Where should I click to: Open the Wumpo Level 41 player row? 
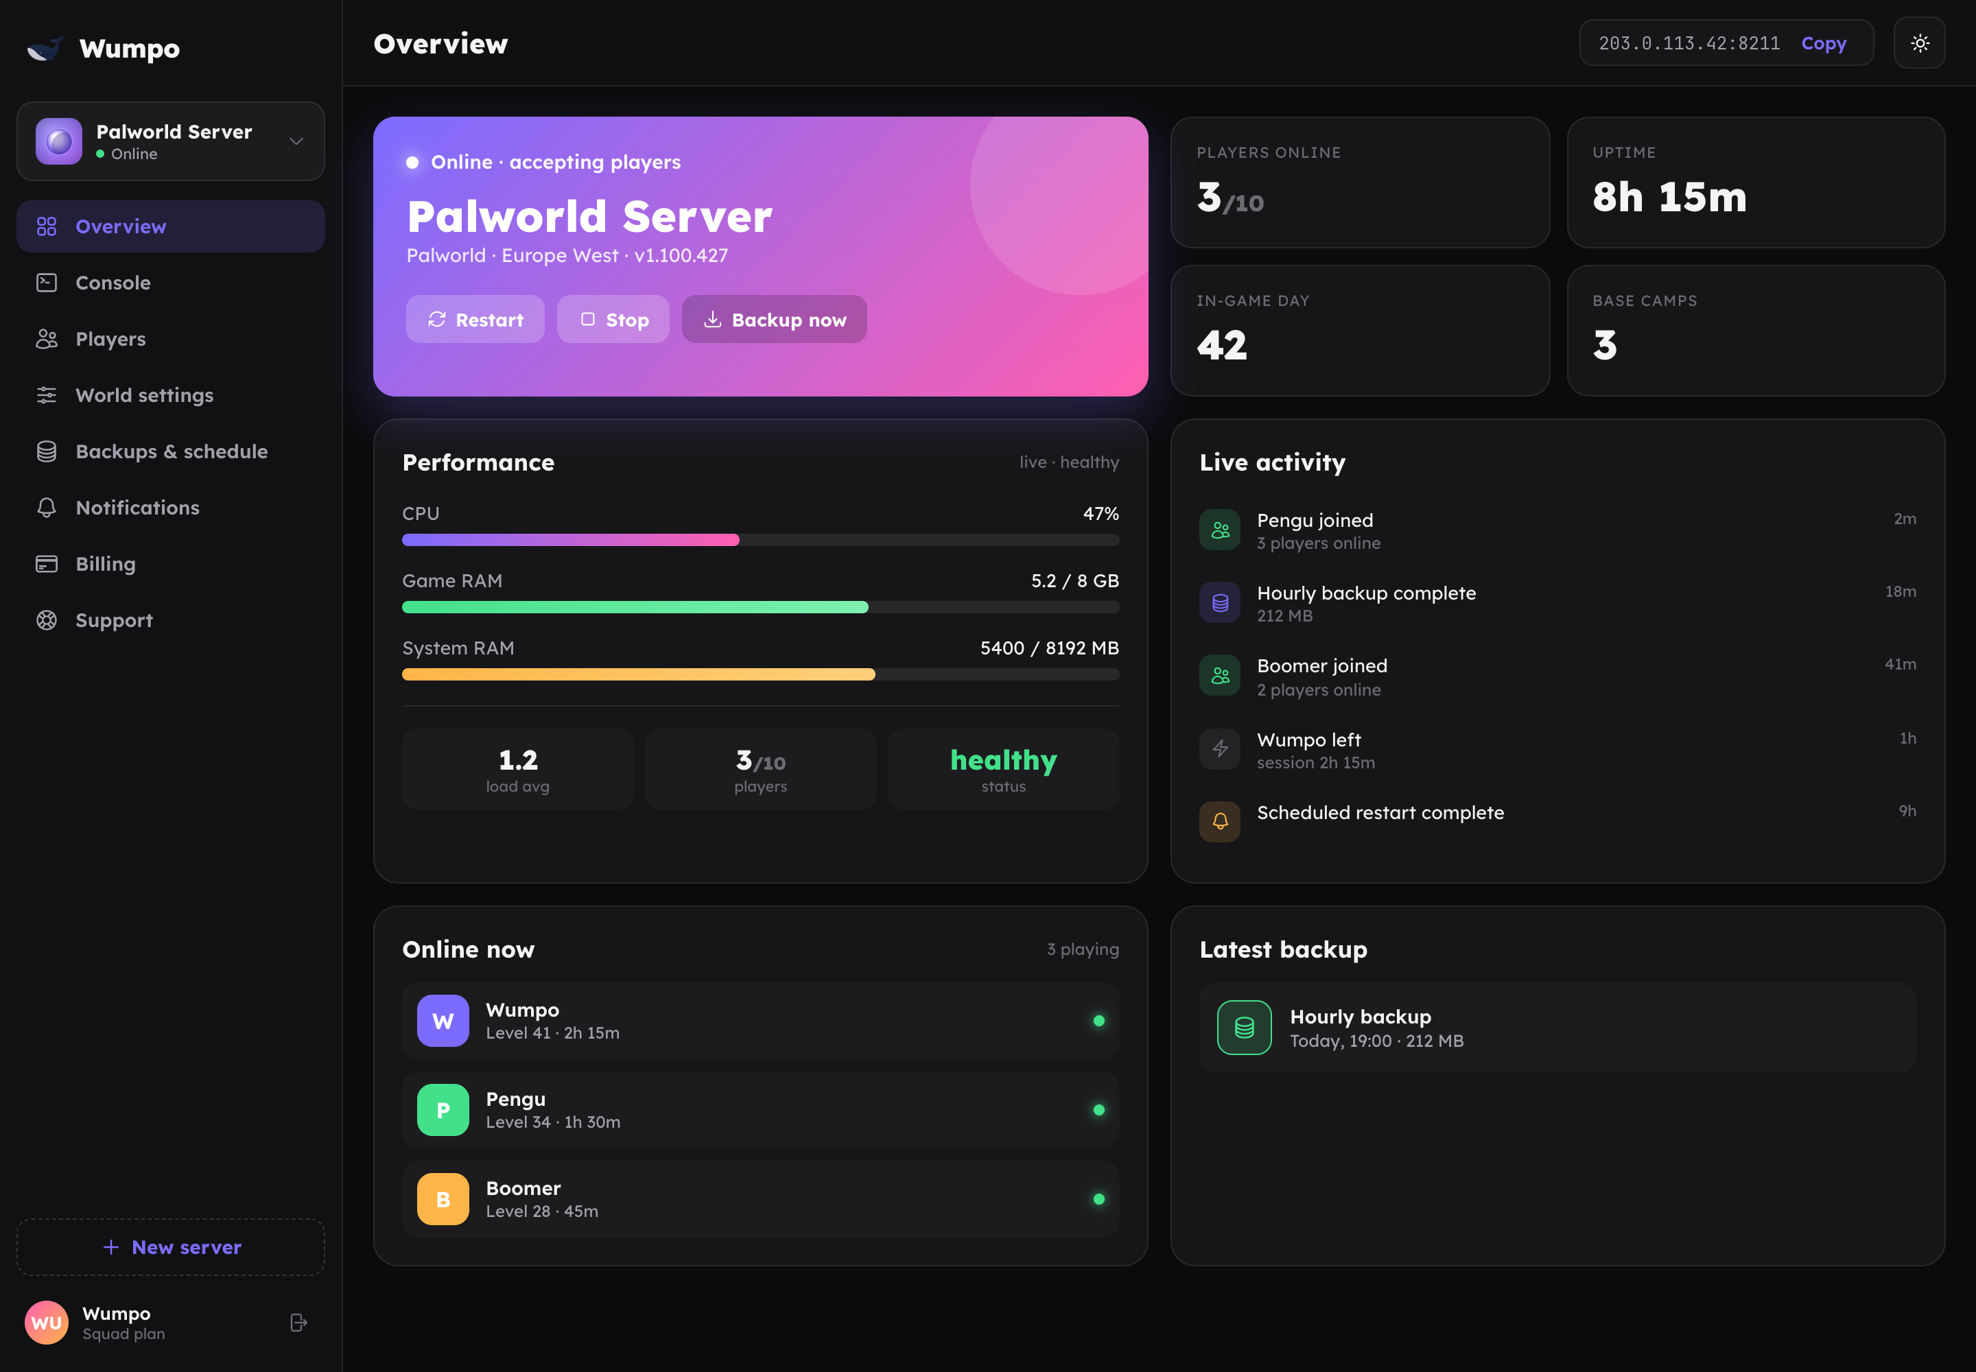(760, 1021)
